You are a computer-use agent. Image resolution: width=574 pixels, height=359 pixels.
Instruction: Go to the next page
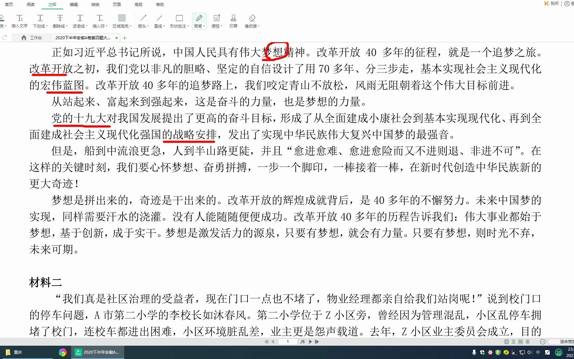tap(310, 342)
